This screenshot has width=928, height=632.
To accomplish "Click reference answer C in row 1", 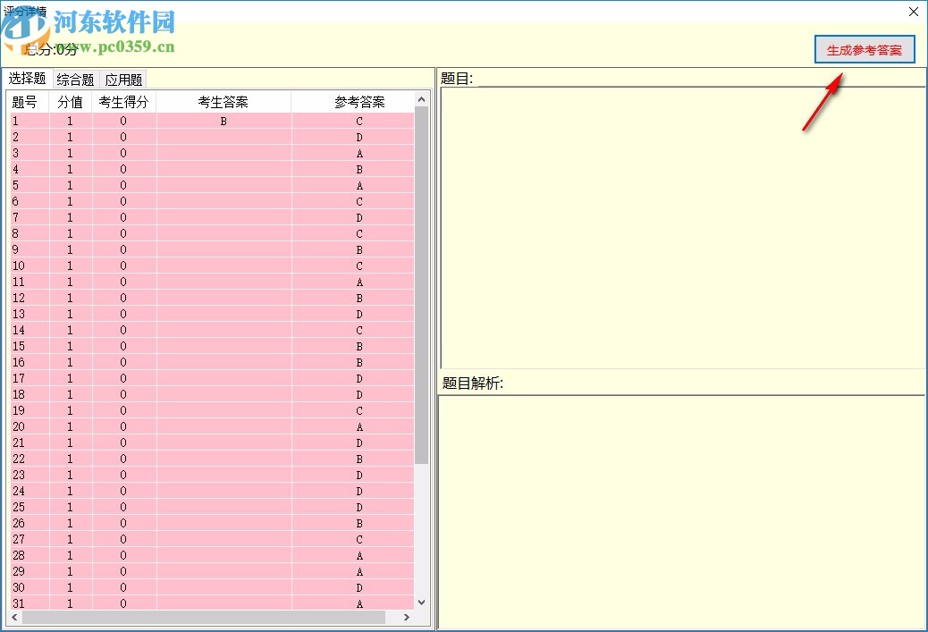I will click(359, 121).
